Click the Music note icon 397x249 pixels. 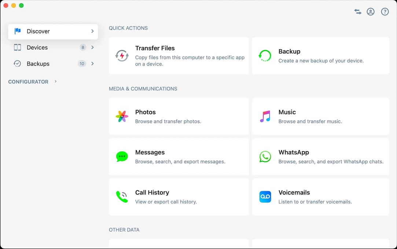pyautogui.click(x=265, y=116)
